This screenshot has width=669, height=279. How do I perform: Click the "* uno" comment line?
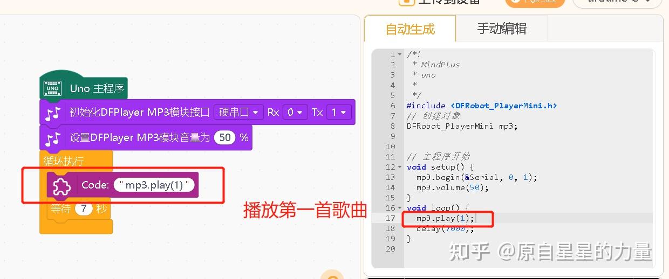pyautogui.click(x=424, y=75)
